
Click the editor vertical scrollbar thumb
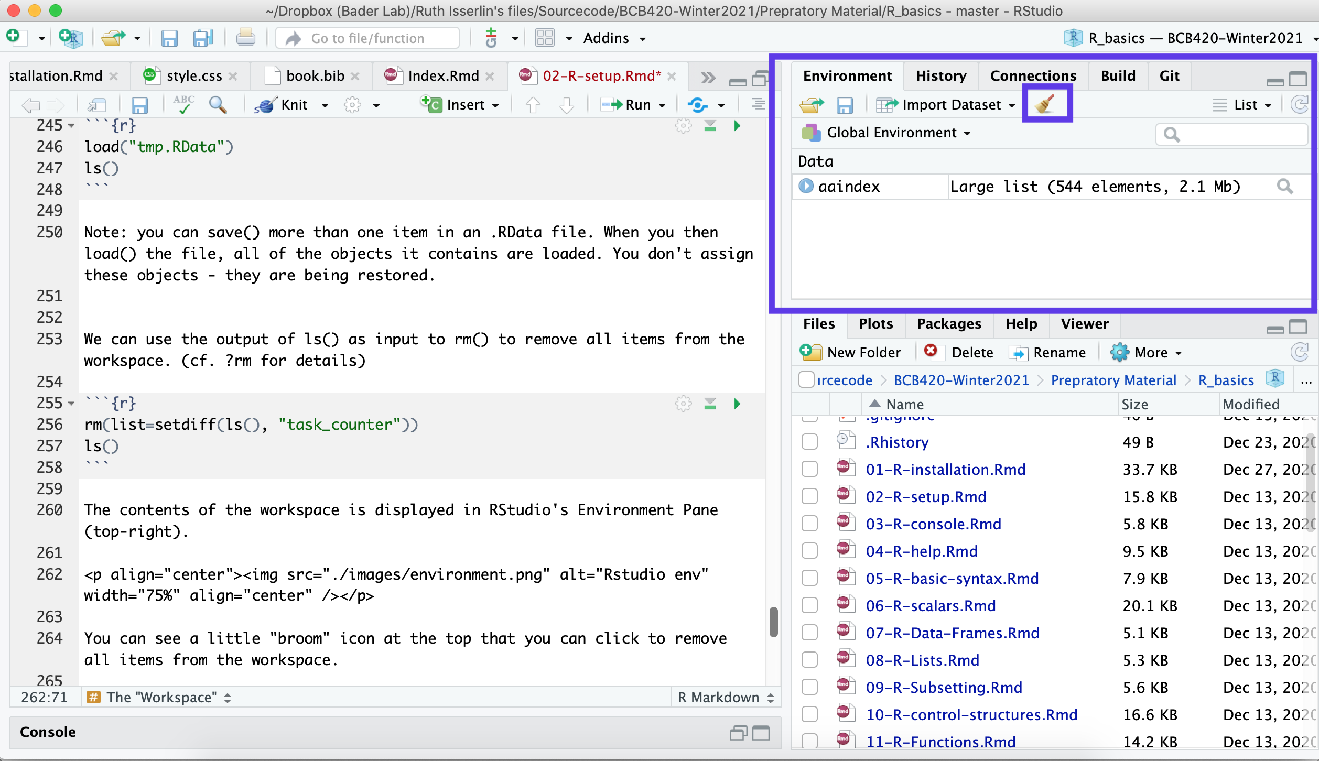[773, 622]
